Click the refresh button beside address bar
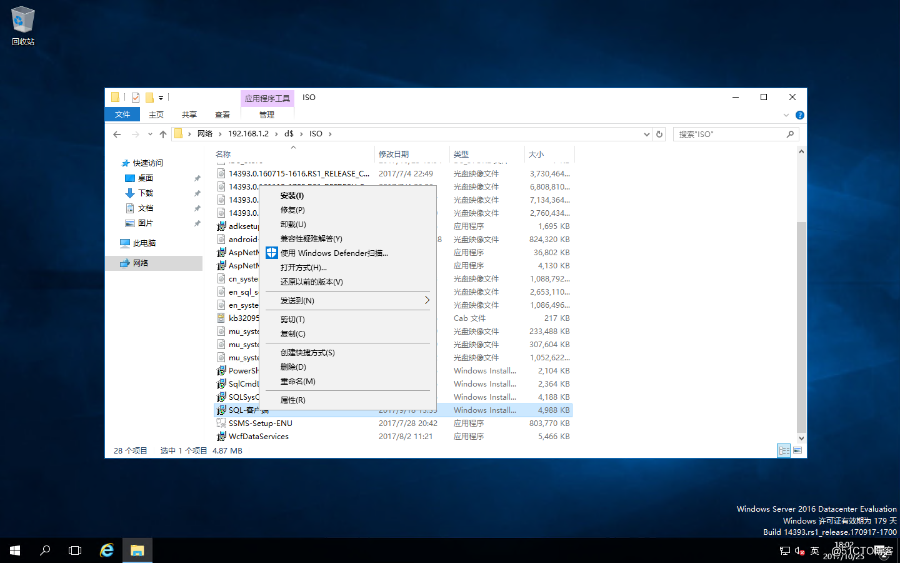This screenshot has height=563, width=900. point(659,134)
